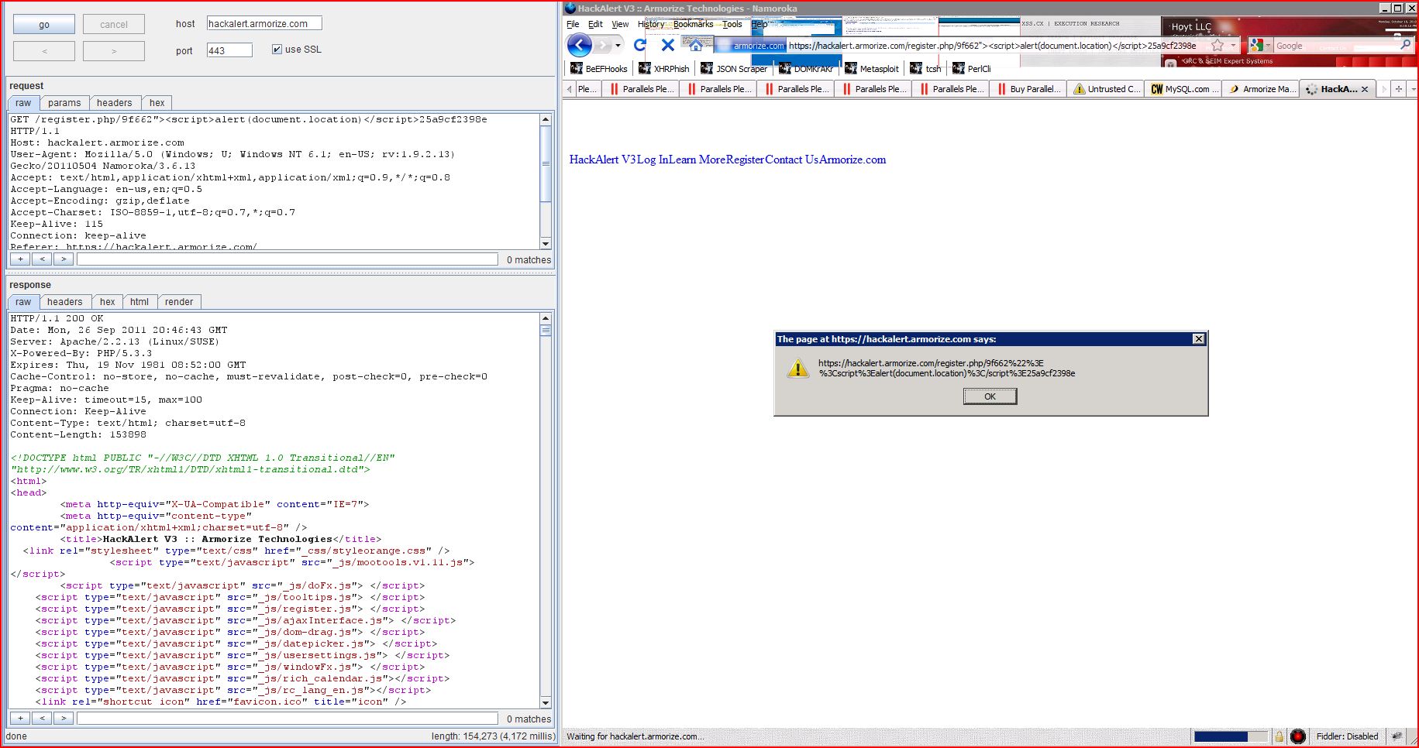Open the BeEFHooks bookmarklet
The width and height of the screenshot is (1419, 748).
point(599,69)
